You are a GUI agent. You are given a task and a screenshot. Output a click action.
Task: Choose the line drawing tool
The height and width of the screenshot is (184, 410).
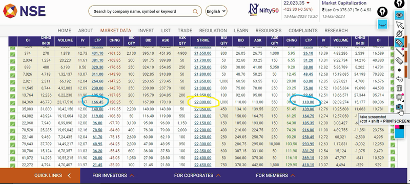(x=399, y=52)
